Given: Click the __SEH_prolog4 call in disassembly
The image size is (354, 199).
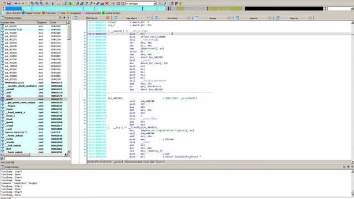Looking at the screenshot, I should click(x=150, y=40).
